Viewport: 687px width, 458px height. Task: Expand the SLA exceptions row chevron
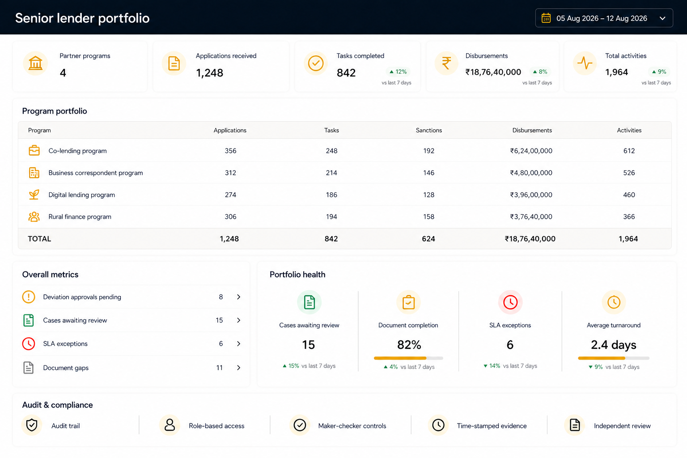tap(238, 343)
